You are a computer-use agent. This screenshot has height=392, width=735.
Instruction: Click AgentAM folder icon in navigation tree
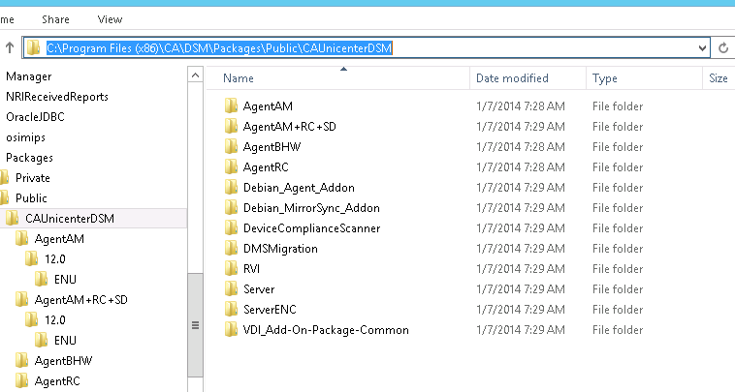pyautogui.click(x=22, y=238)
